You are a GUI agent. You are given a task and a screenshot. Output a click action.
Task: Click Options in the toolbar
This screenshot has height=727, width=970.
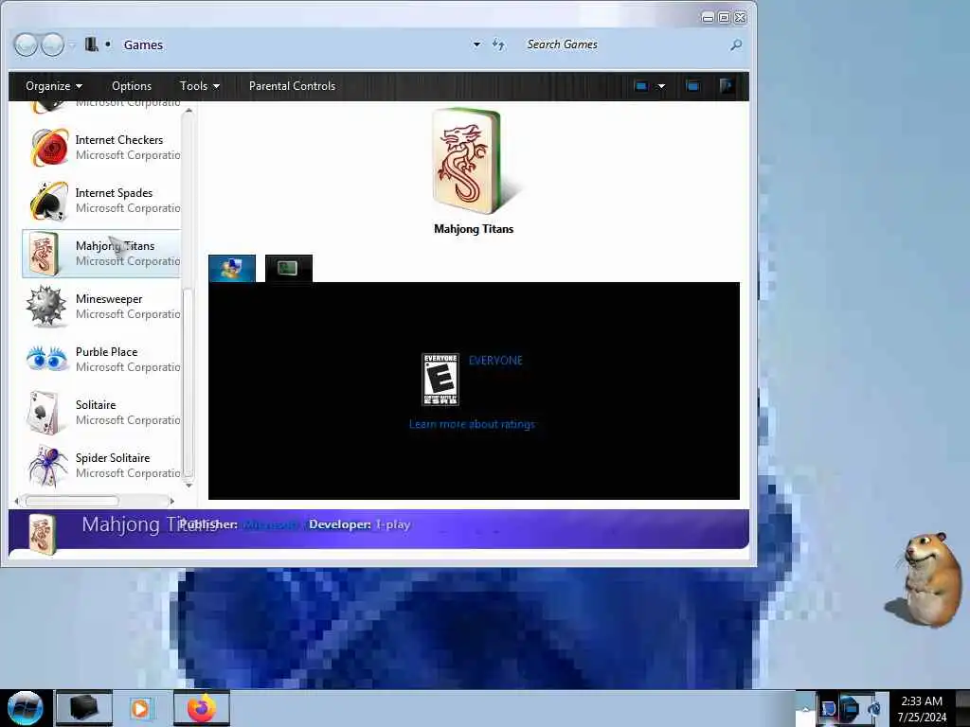(131, 86)
